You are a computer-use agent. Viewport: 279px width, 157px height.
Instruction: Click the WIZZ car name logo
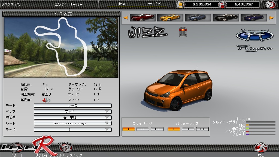pyautogui.click(x=147, y=33)
